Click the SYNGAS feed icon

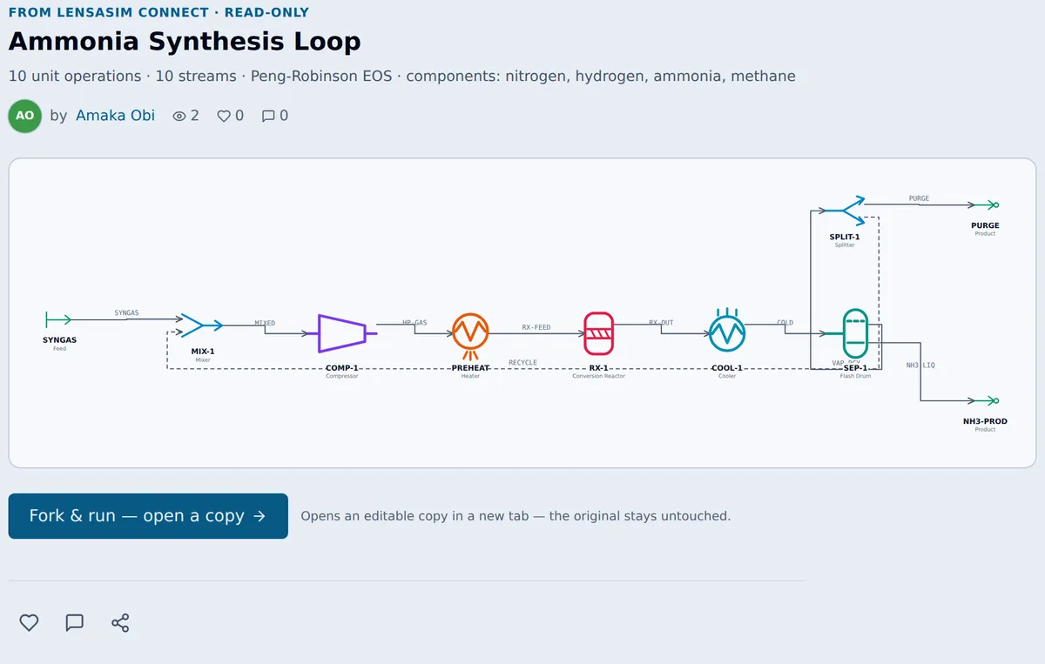click(58, 319)
